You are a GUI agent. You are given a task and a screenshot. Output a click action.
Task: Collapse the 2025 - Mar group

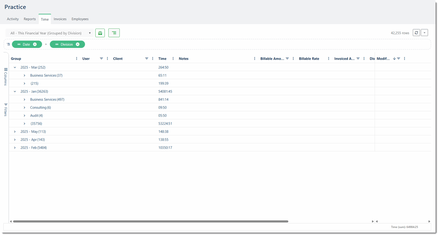click(x=15, y=67)
